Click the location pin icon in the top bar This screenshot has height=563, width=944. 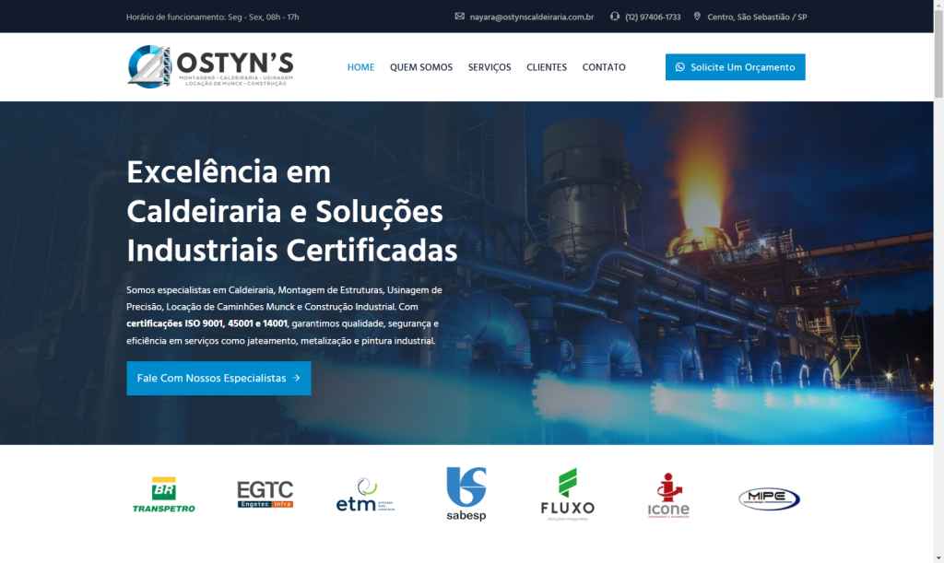(697, 17)
